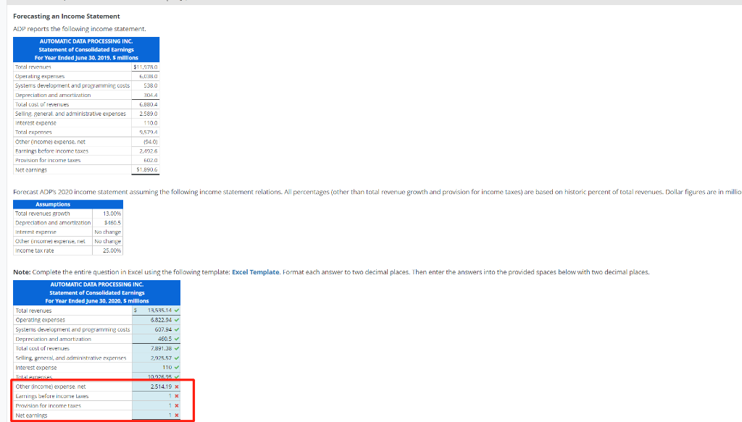Select the Total revenues growth 13.00% cell

coord(111,213)
